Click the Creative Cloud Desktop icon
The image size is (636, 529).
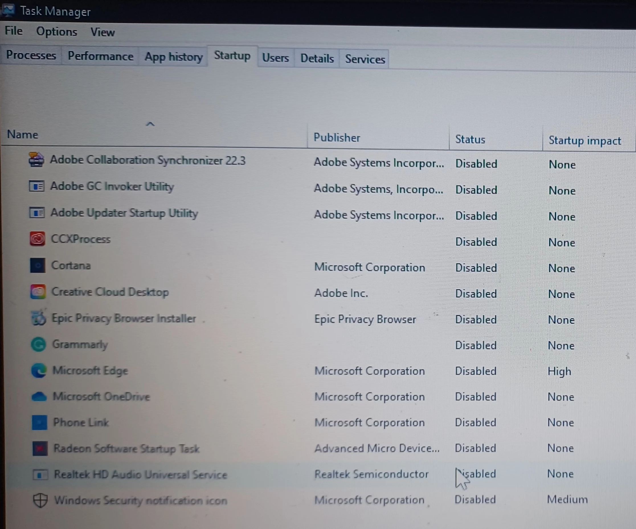[38, 292]
